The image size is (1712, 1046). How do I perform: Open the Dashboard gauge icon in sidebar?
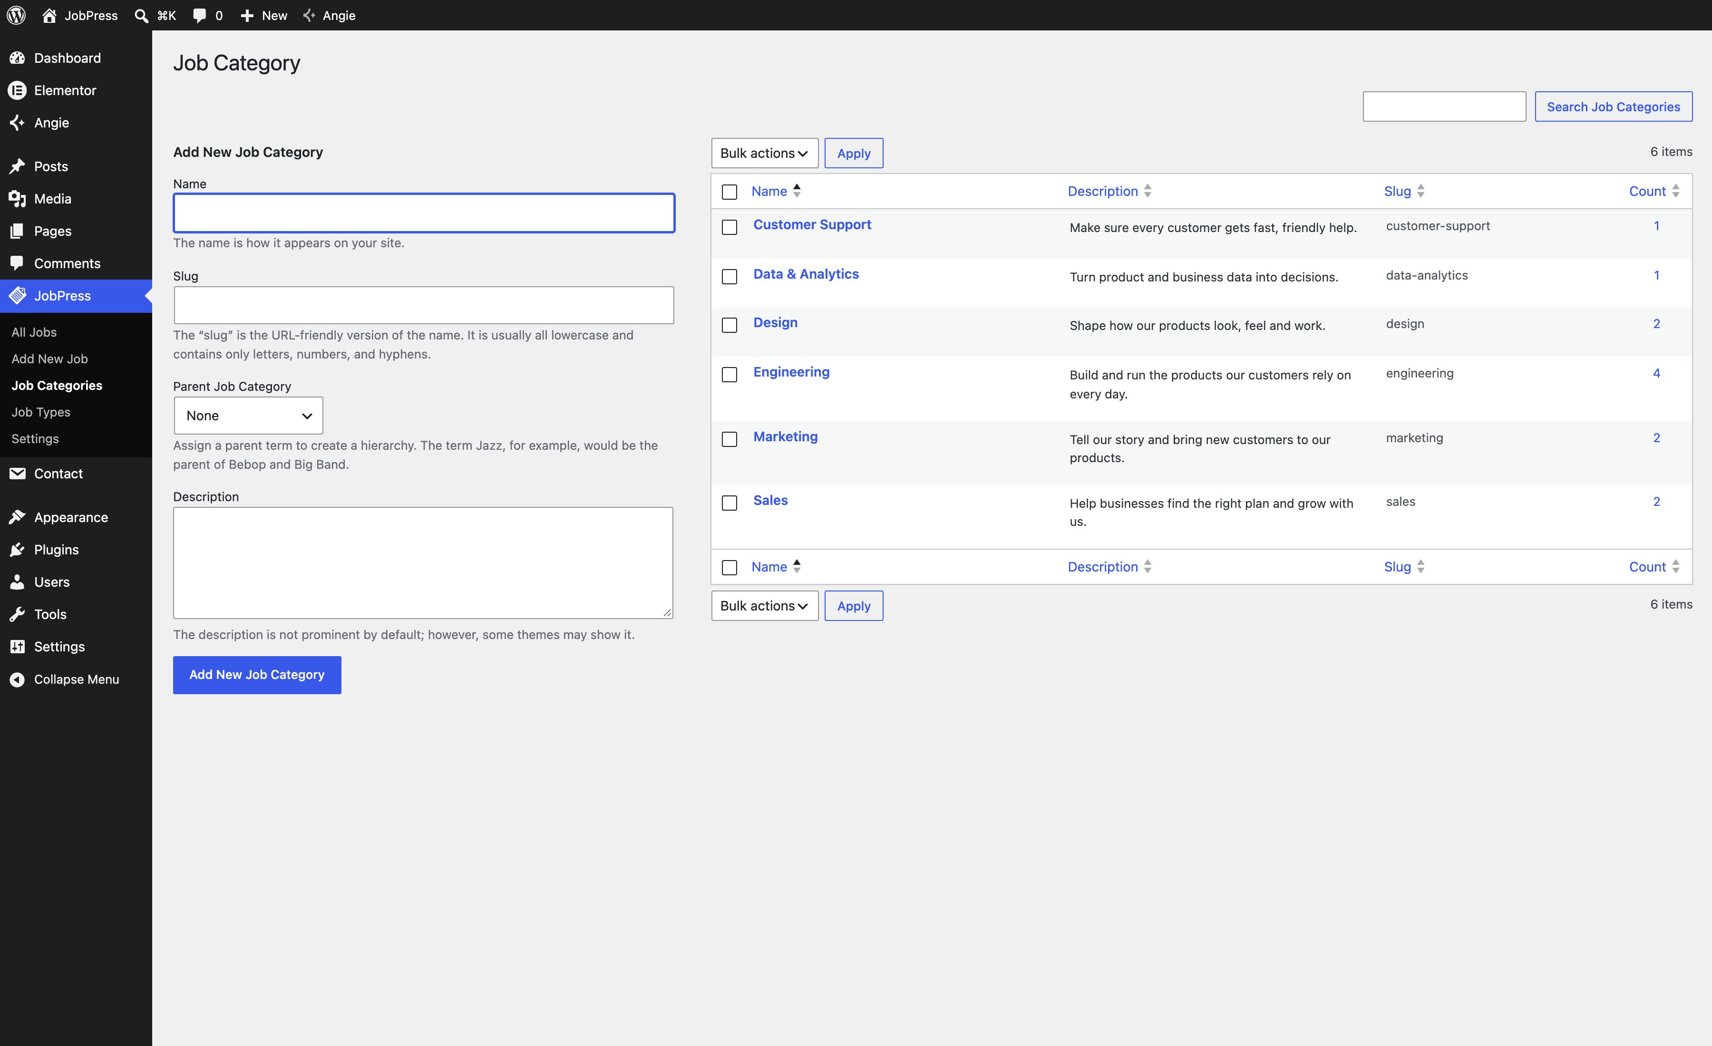(18, 58)
